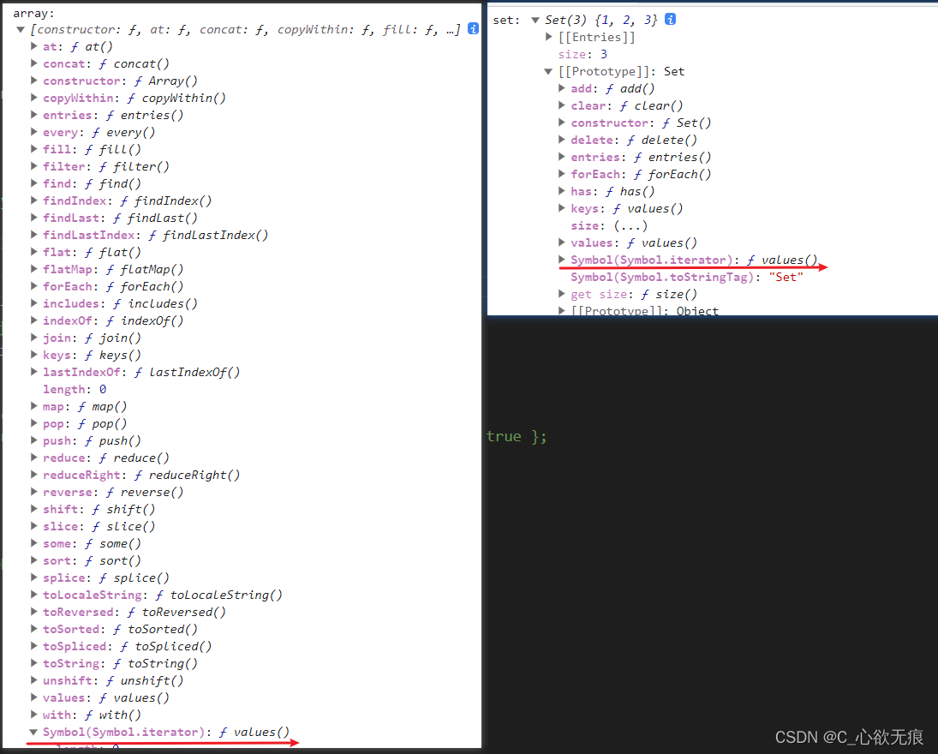938x754 pixels.
Task: Click the info icon beside the array preview
Action: pyautogui.click(x=473, y=29)
